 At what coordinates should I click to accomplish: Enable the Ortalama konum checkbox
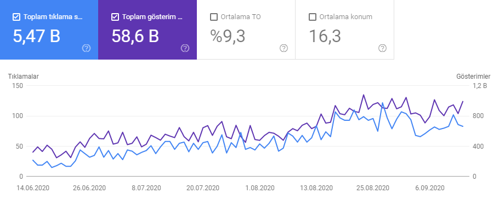312,17
